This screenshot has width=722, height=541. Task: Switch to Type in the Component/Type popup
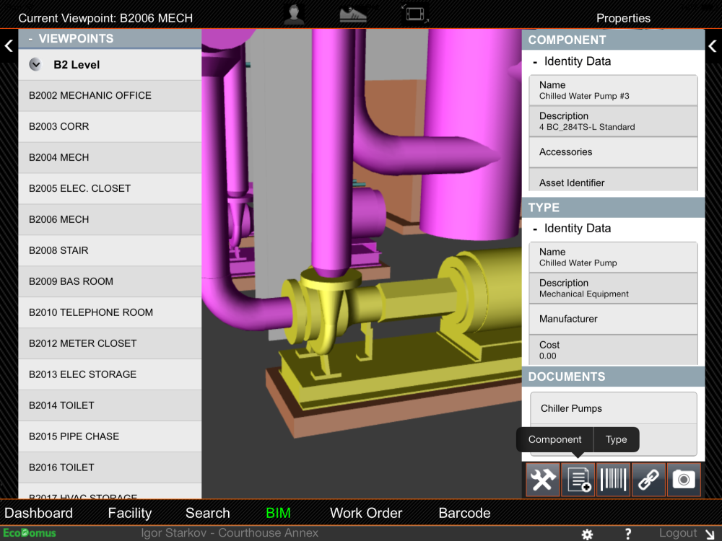pyautogui.click(x=616, y=439)
